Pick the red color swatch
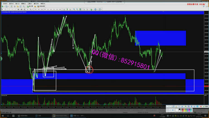Screen dimensions: 209x118 click(183, 111)
